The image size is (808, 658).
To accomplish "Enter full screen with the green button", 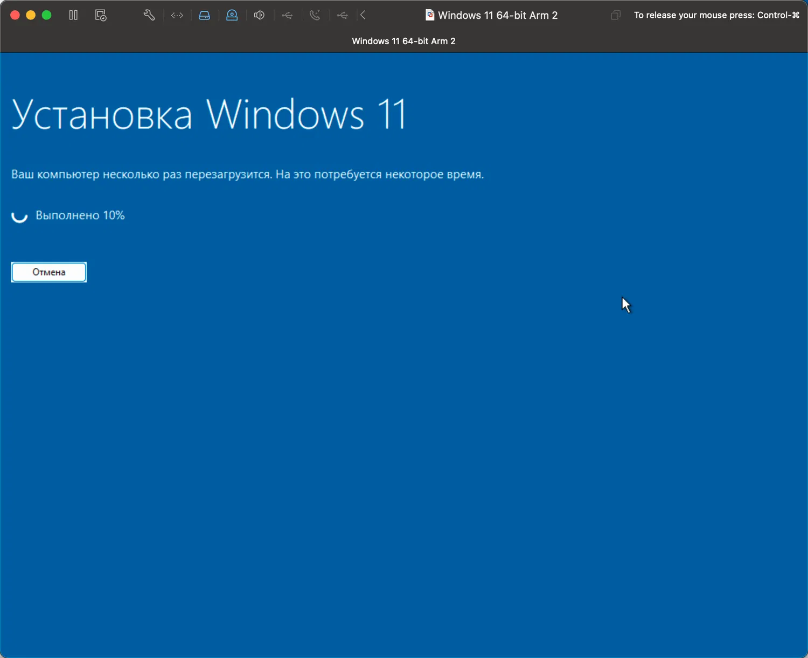I will pyautogui.click(x=47, y=15).
